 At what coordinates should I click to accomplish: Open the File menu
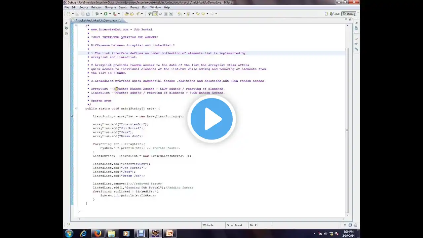click(x=67, y=7)
